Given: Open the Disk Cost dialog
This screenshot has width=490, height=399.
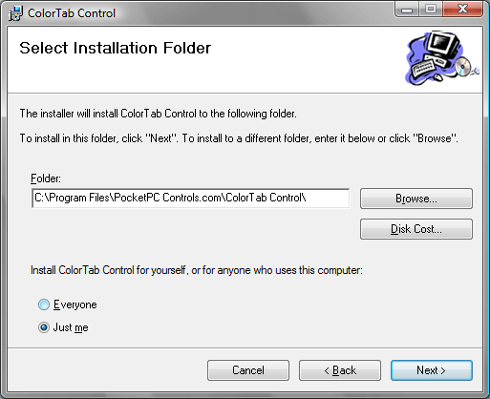Looking at the screenshot, I should 416,229.
